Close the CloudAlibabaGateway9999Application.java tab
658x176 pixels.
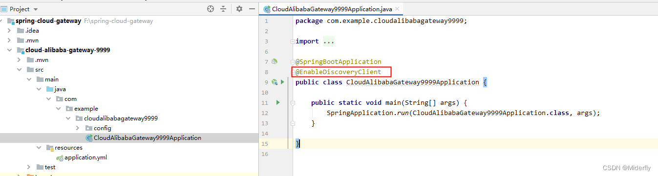[397, 9]
